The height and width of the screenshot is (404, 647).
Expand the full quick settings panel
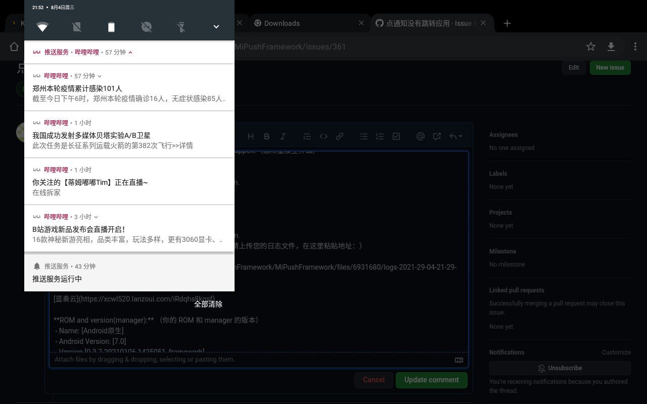pyautogui.click(x=216, y=27)
